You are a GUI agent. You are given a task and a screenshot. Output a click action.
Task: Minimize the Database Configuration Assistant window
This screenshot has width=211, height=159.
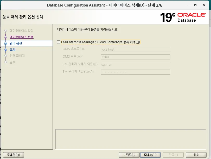(187, 5)
